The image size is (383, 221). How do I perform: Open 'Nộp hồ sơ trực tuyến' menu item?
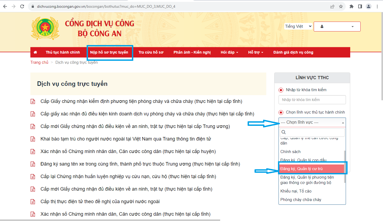coord(109,52)
